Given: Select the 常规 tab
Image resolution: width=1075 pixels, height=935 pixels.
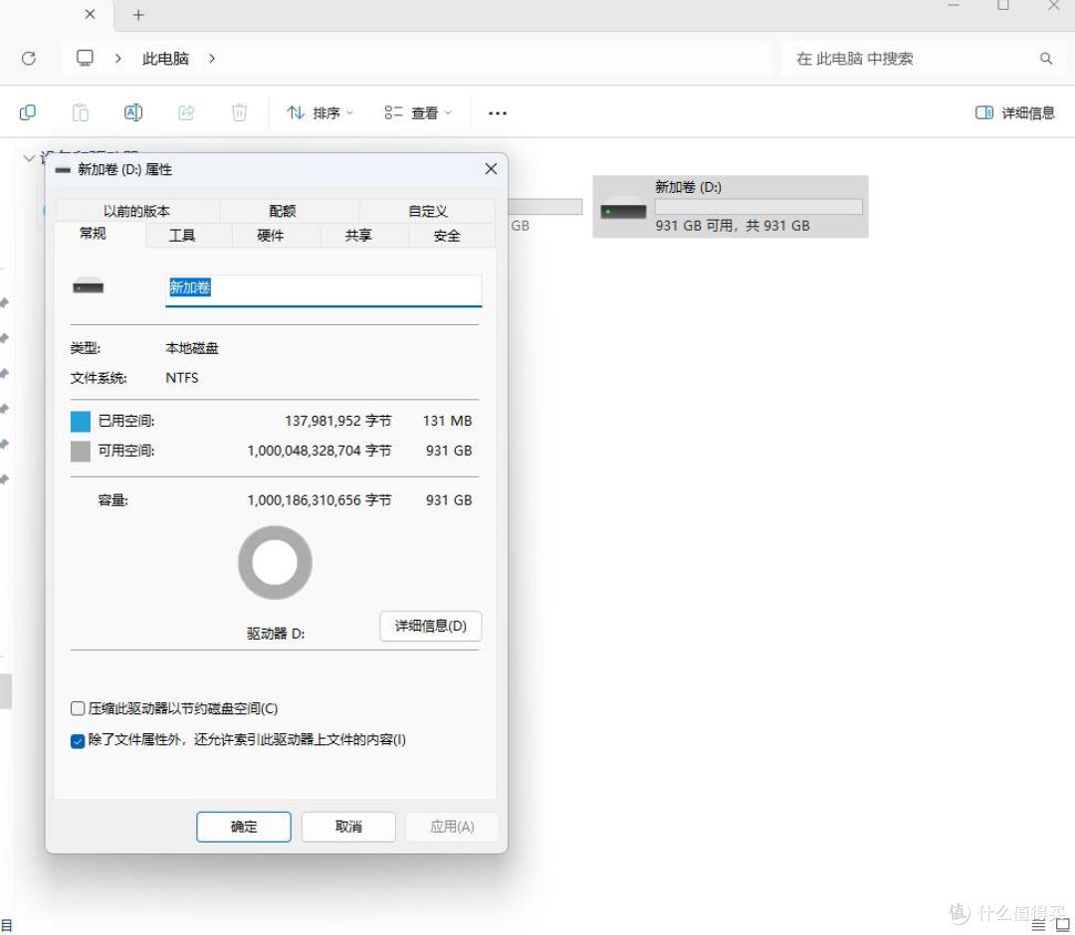Looking at the screenshot, I should coord(94,234).
